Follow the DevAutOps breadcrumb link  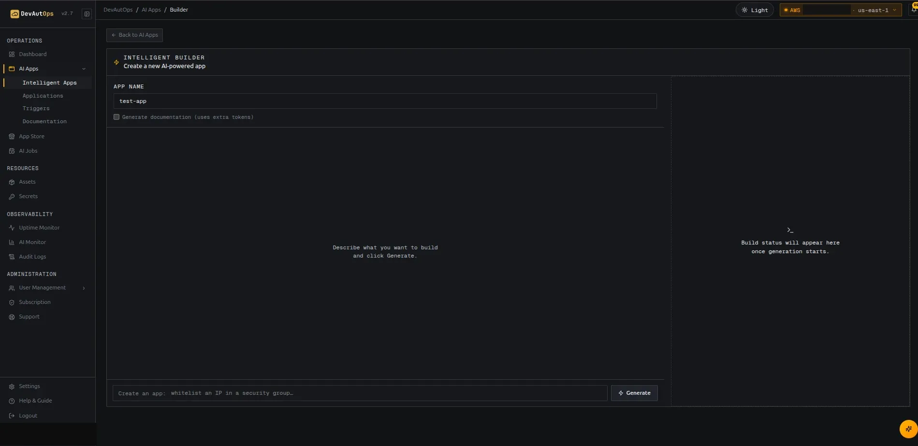coord(118,10)
